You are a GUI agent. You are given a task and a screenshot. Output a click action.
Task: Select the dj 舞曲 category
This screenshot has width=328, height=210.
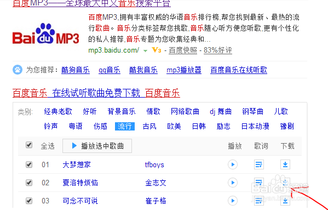[221, 112]
